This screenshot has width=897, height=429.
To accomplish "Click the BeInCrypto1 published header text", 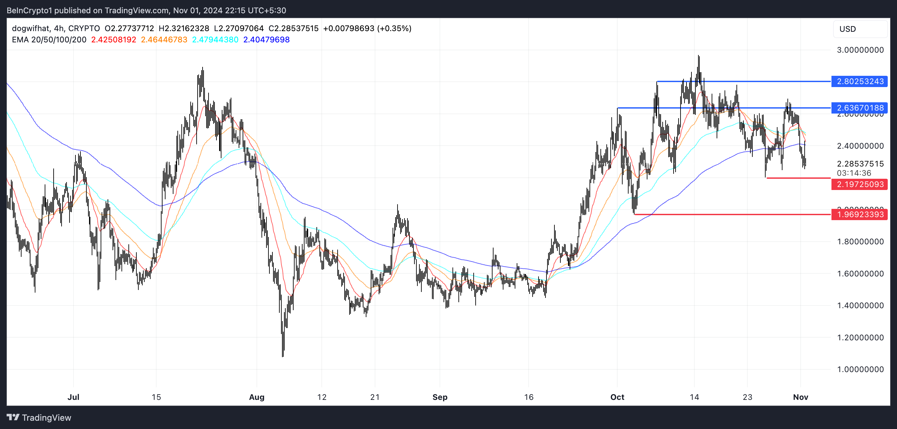I will point(146,11).
